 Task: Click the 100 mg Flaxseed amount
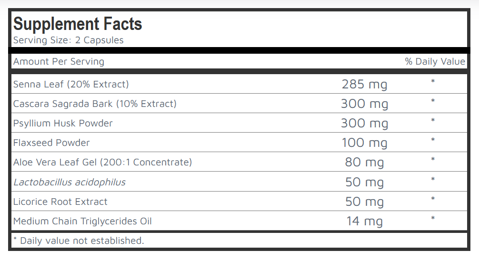pyautogui.click(x=364, y=143)
